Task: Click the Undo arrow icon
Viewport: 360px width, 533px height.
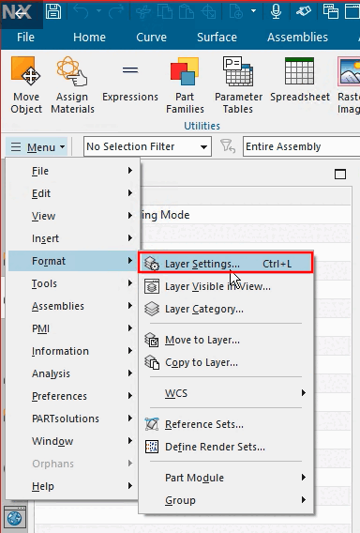Action: pos(81,11)
